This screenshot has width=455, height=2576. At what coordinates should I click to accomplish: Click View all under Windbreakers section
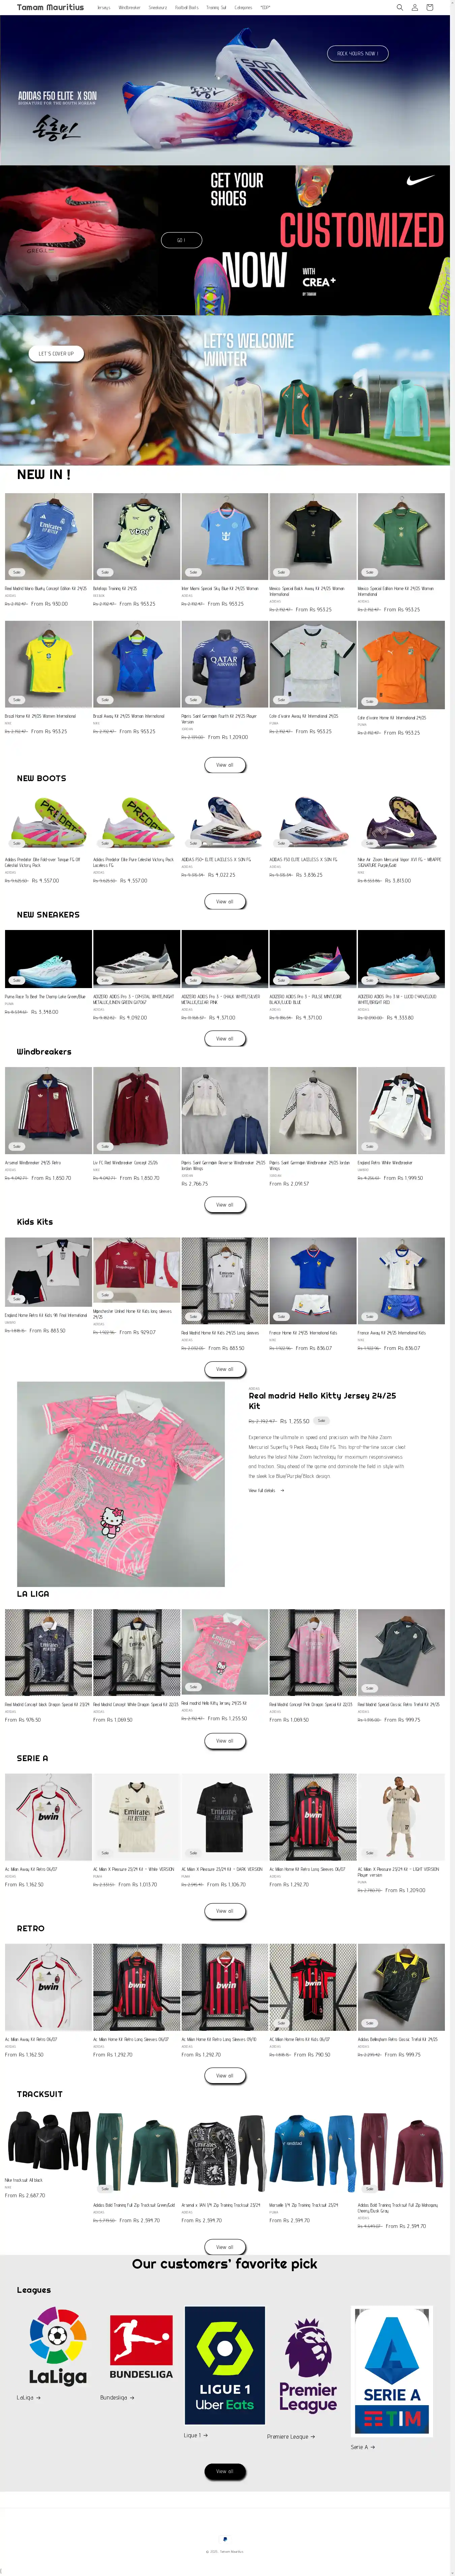pyautogui.click(x=224, y=1204)
